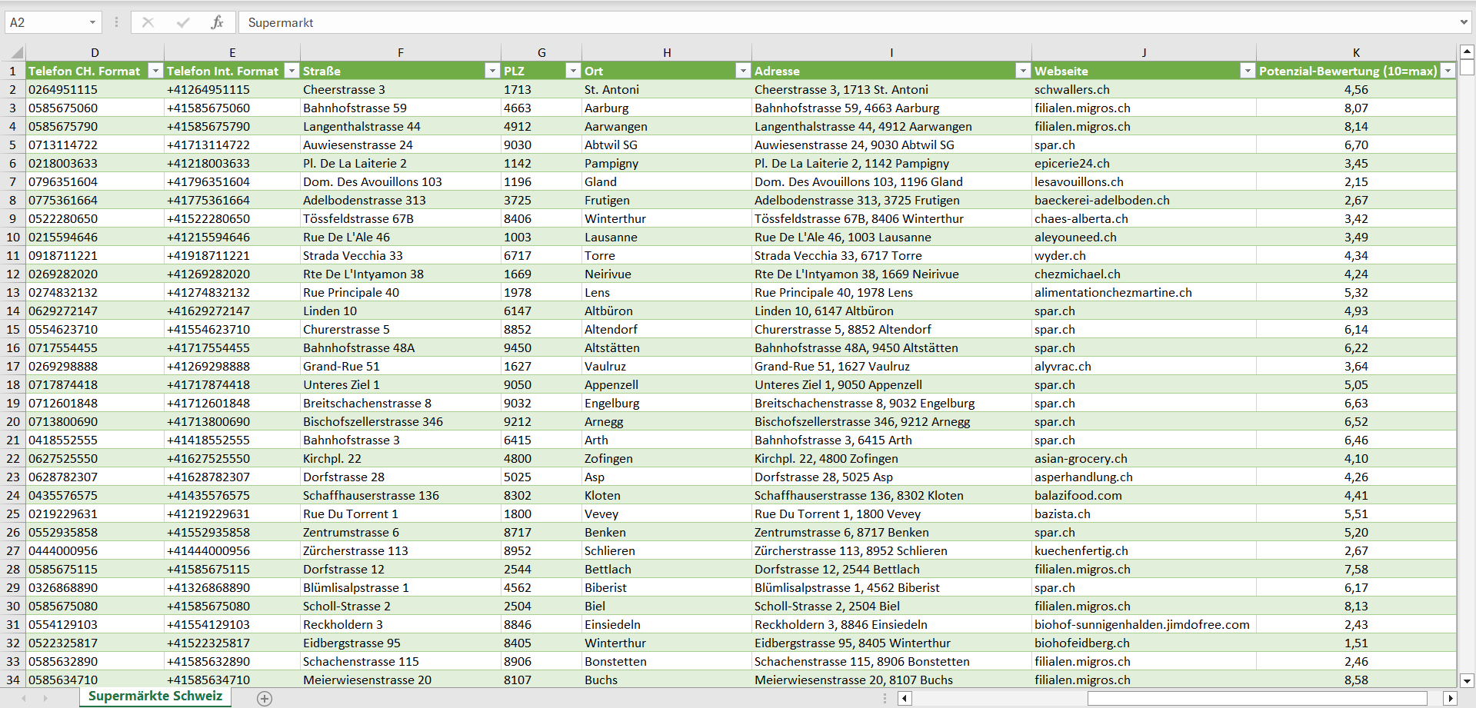The height and width of the screenshot is (708, 1476).
Task: Click the horizontal scrollbar left arrow
Action: point(905,698)
